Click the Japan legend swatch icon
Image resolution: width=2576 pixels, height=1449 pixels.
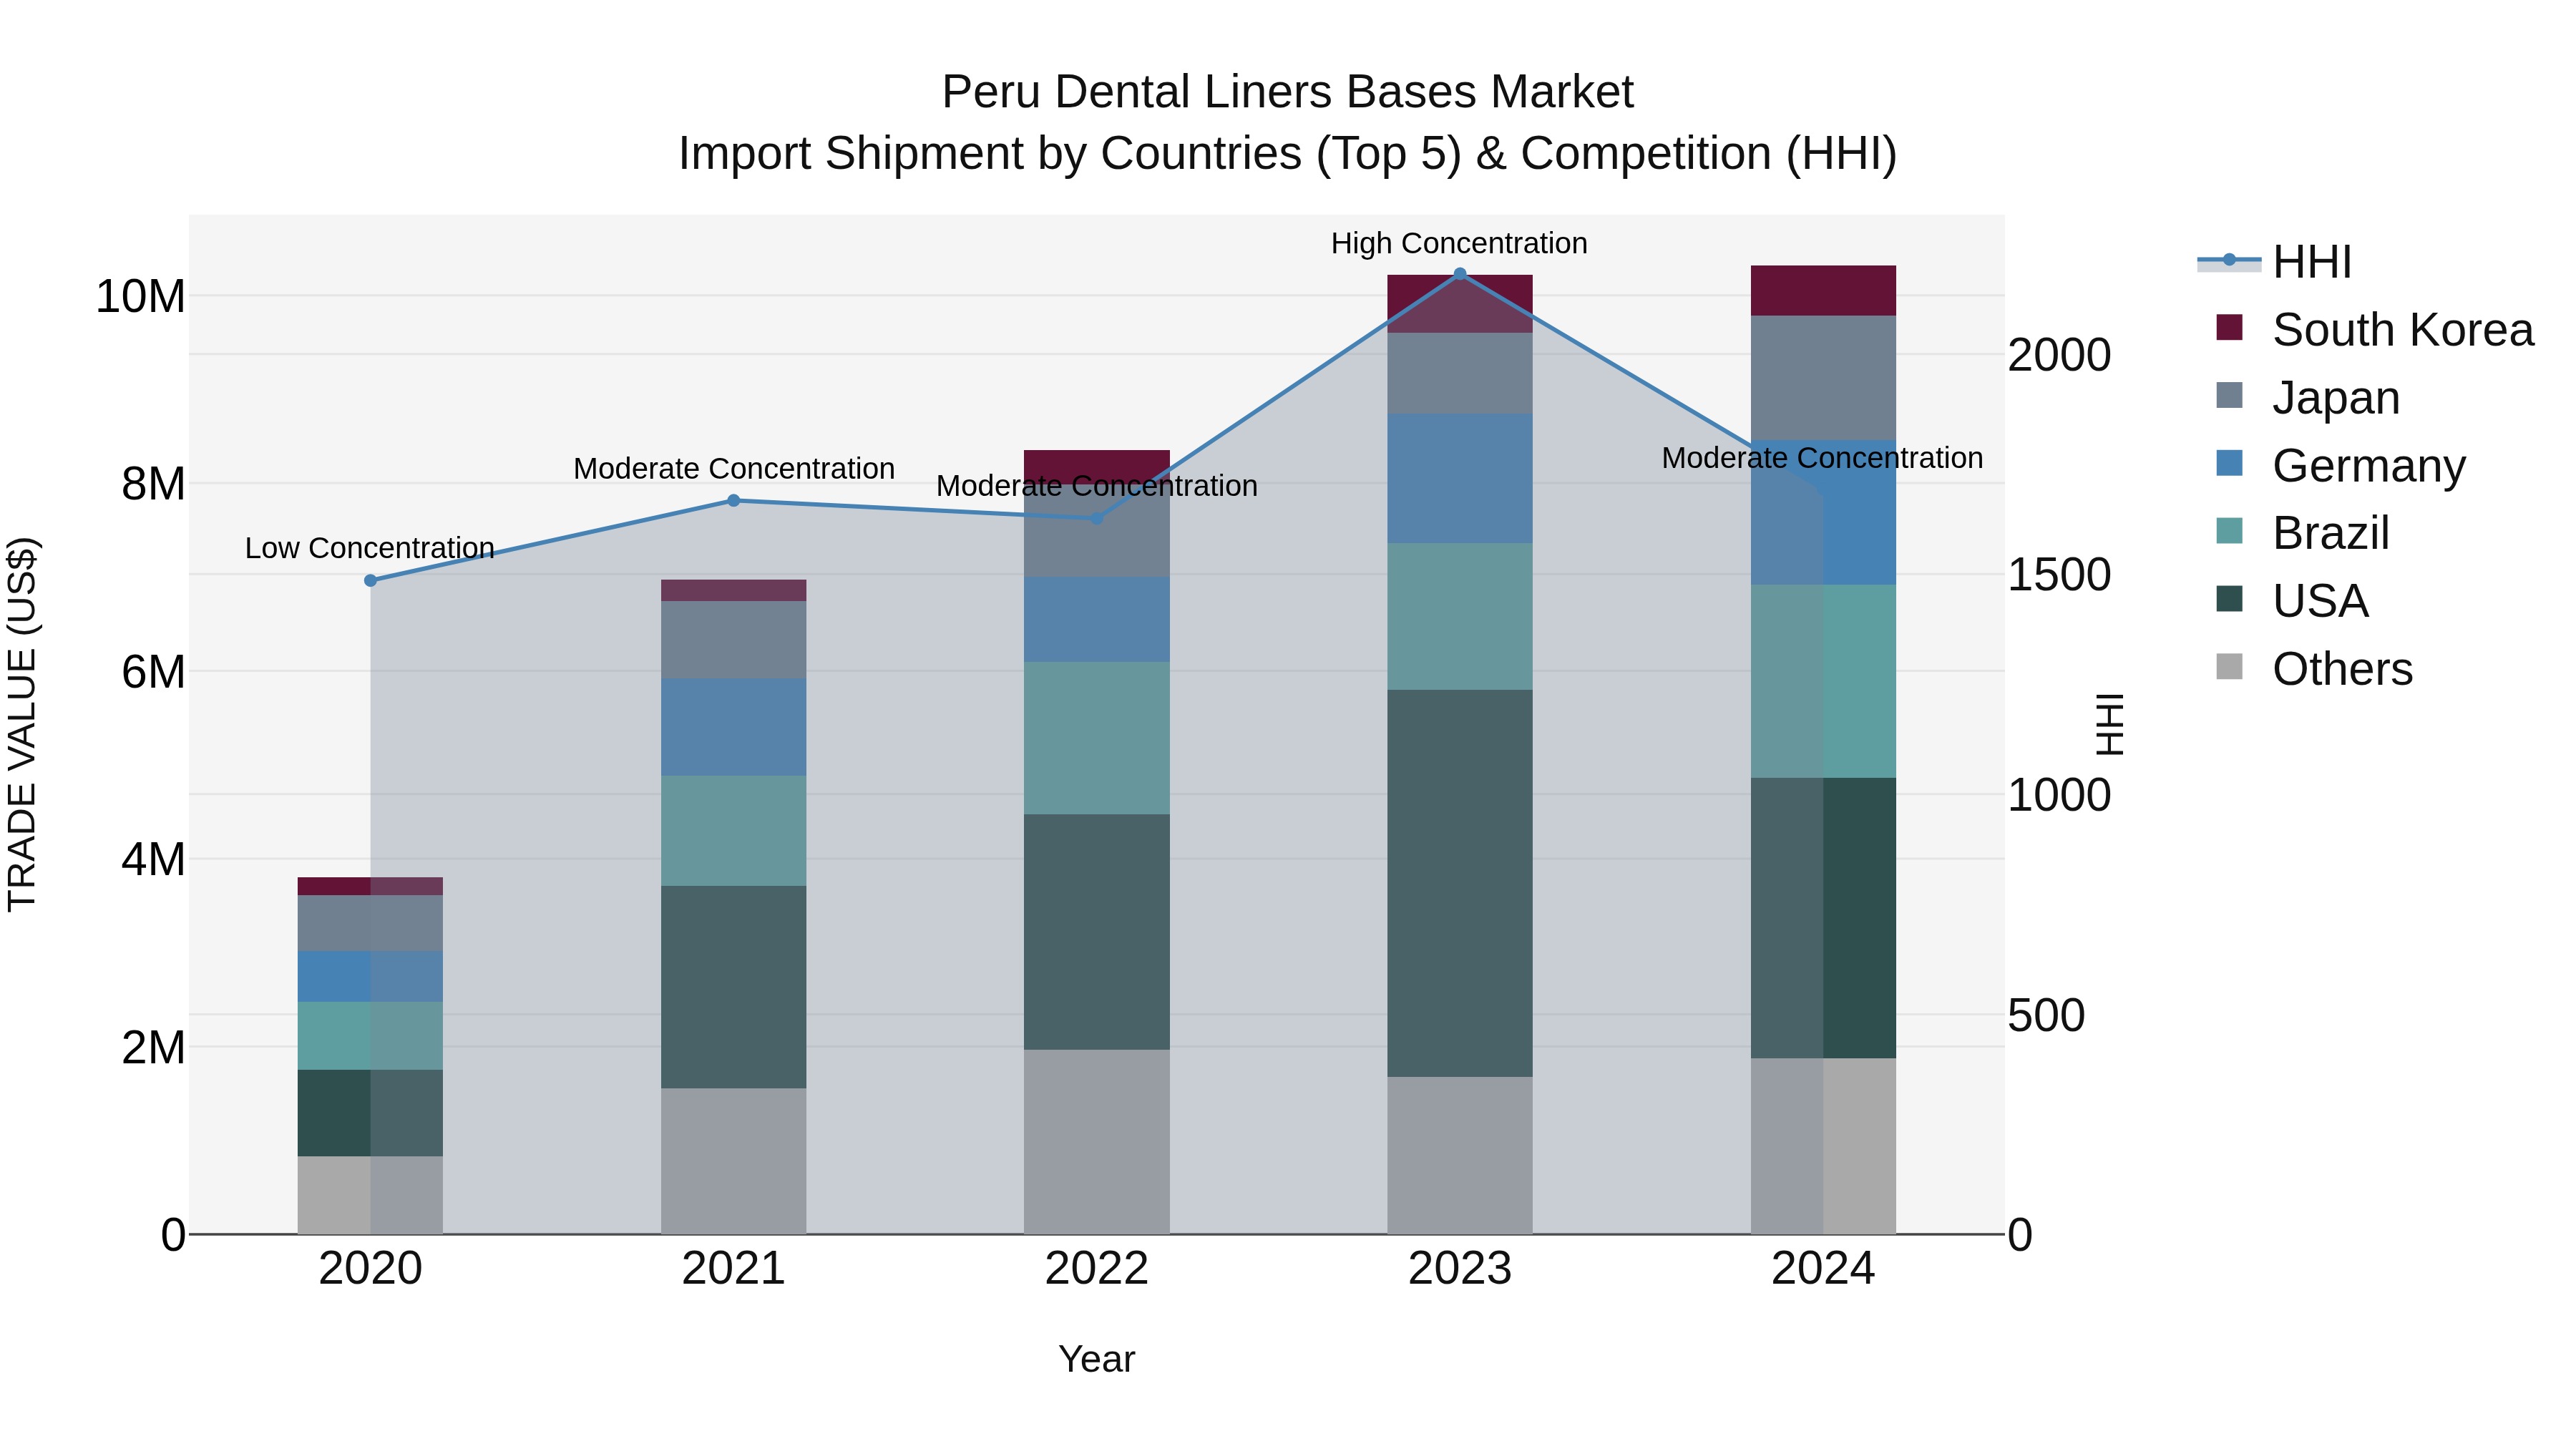[2229, 395]
